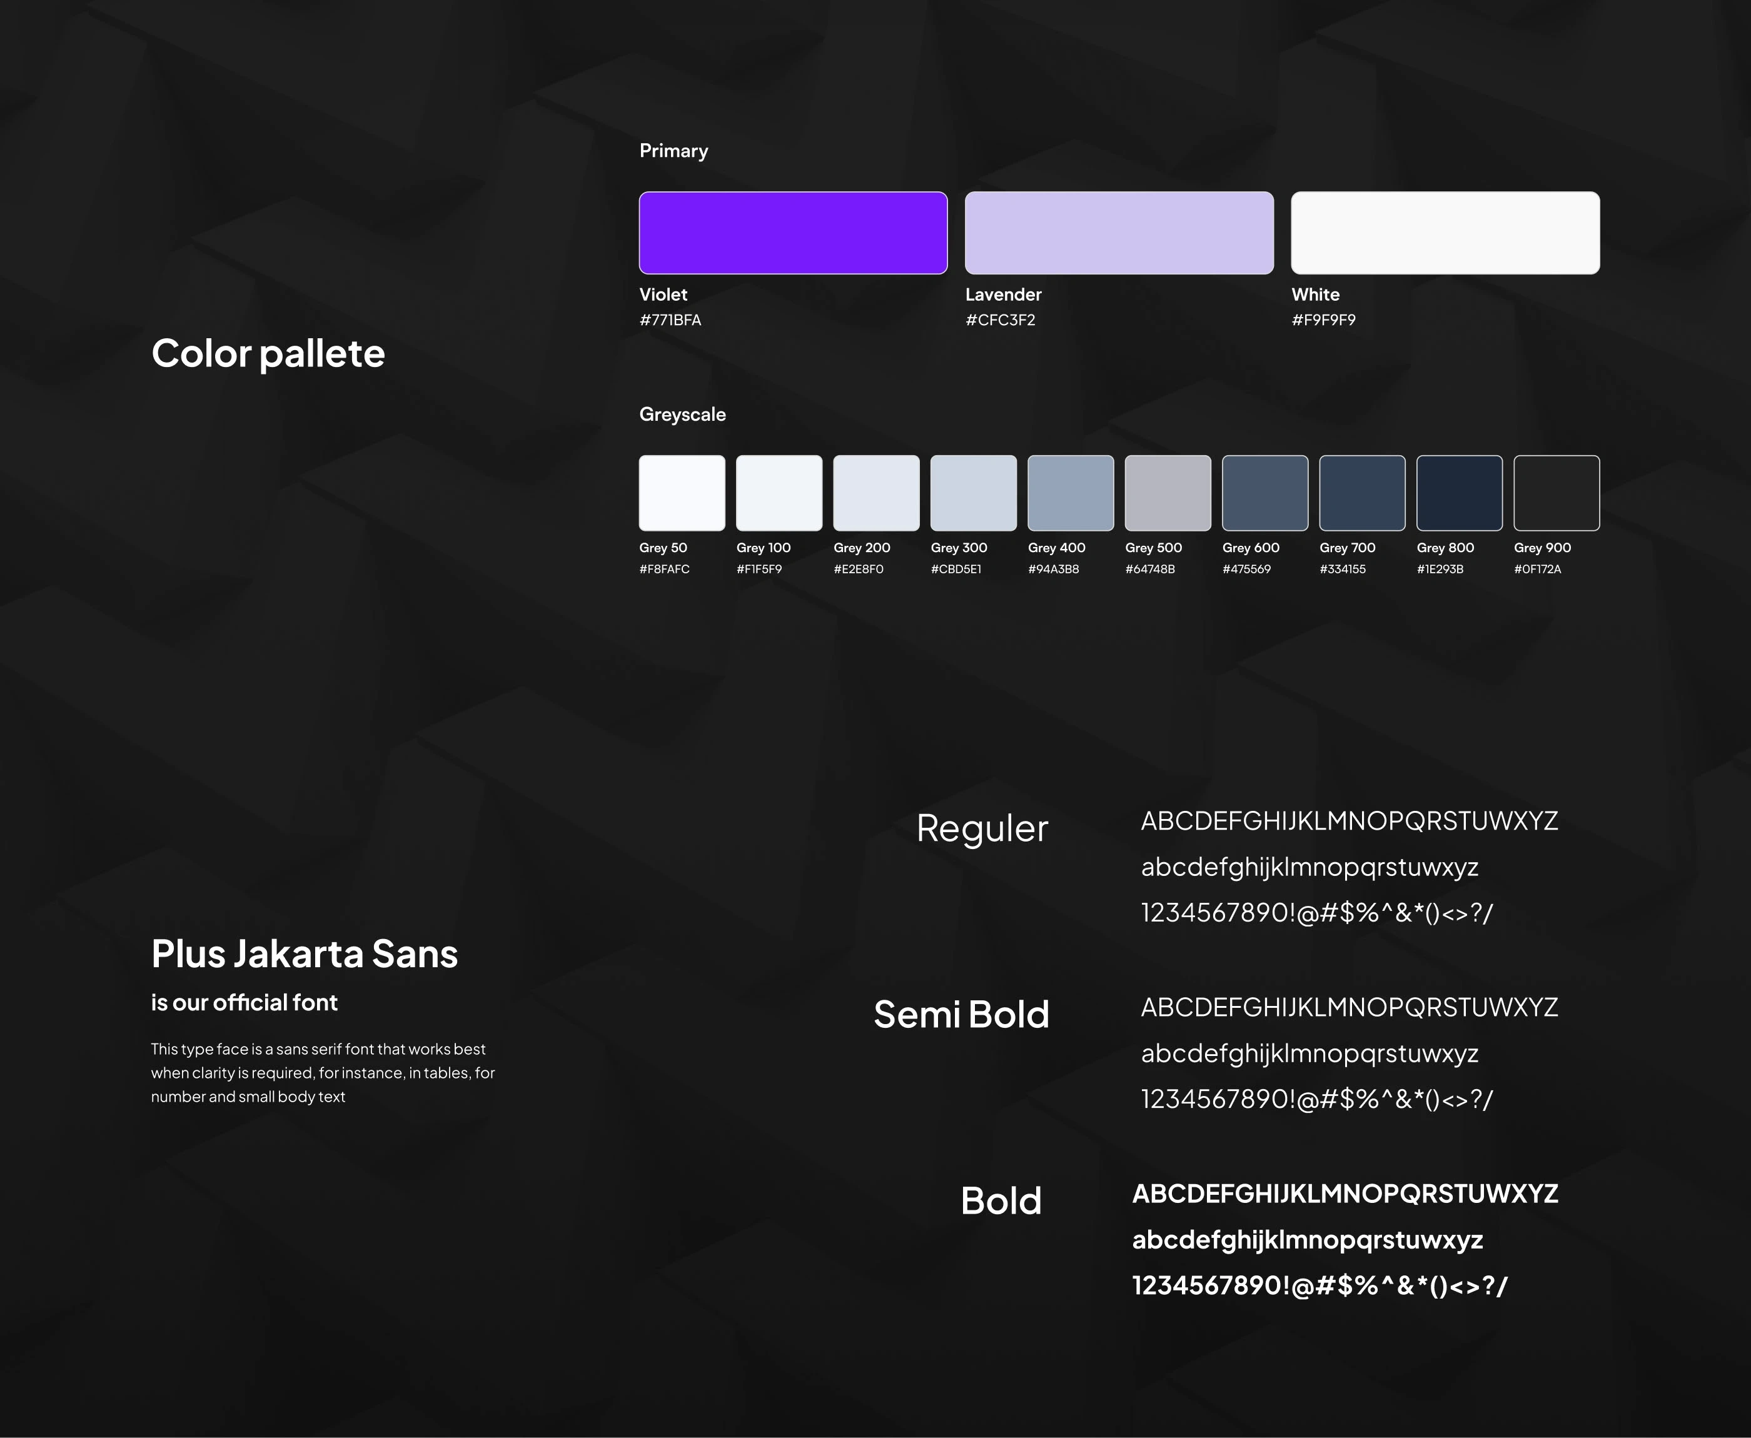Click the Semi Bold numbers and symbols sample

click(1317, 1099)
